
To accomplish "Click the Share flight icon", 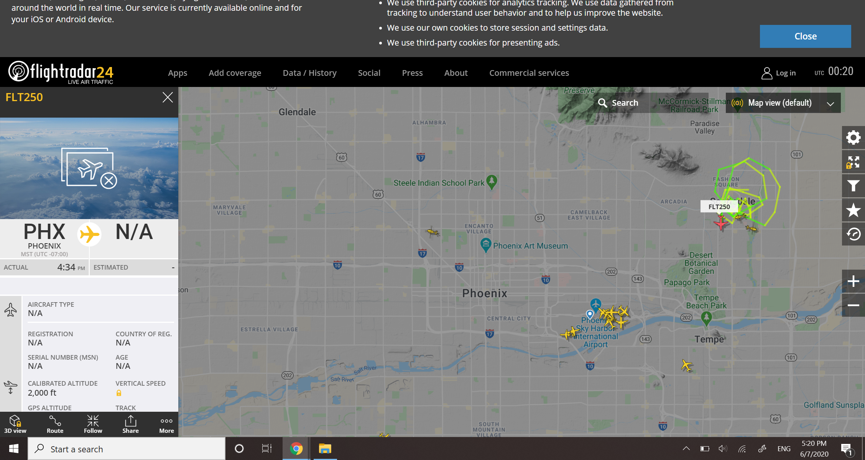I will pyautogui.click(x=130, y=424).
